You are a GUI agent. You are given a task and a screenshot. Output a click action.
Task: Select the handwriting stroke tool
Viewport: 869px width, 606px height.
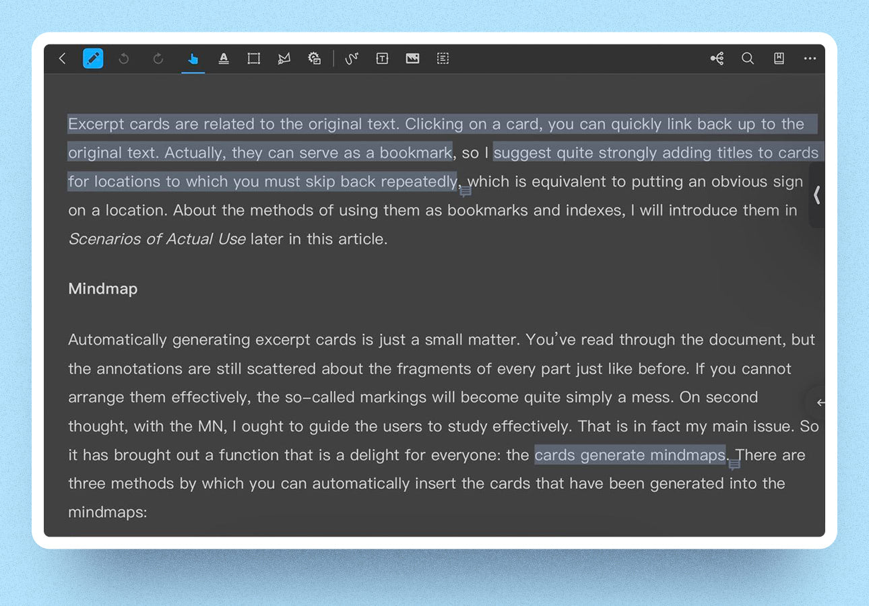[352, 59]
